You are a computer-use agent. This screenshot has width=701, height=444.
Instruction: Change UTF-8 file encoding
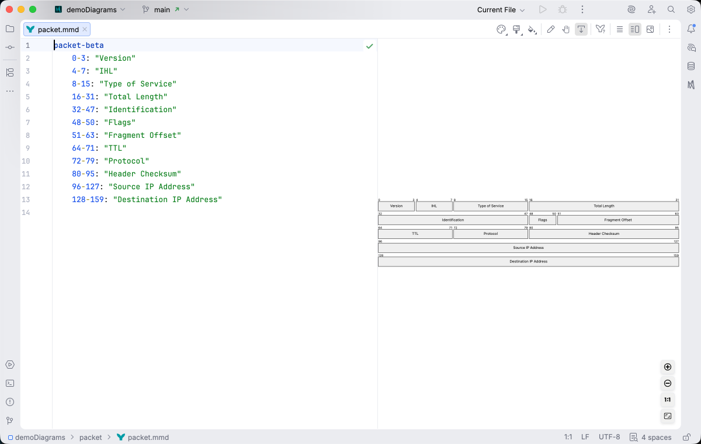pyautogui.click(x=609, y=437)
